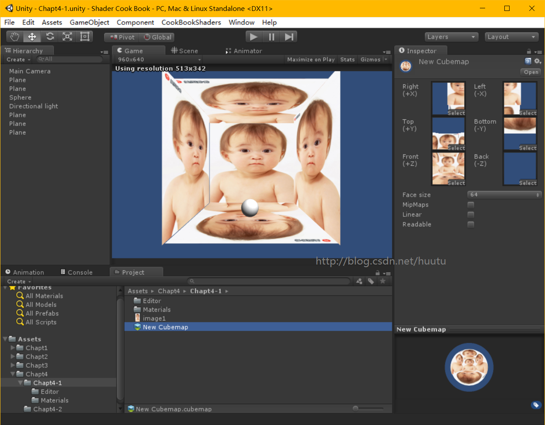Open the CookBookShaders menu
Viewport: 545px width, 425px height.
coord(191,22)
